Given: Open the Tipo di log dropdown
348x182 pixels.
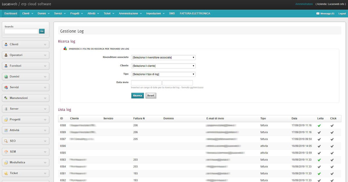Looking at the screenshot, I should click(163, 74).
